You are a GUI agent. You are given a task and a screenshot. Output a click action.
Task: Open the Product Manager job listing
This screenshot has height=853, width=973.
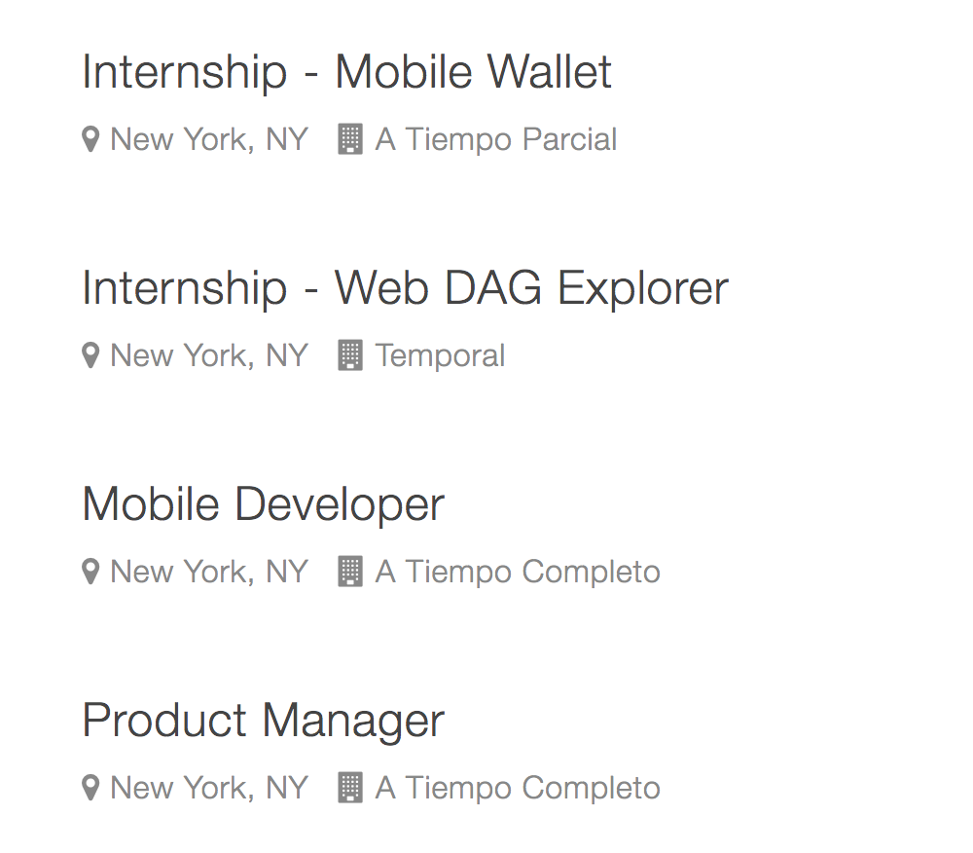coord(263,722)
